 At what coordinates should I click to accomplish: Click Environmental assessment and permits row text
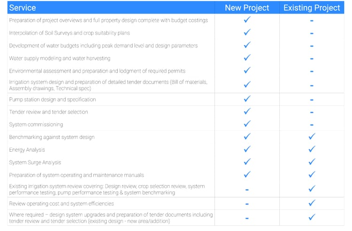coord(97,71)
